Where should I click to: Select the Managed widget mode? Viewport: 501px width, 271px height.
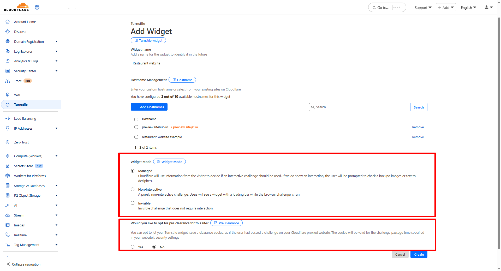click(133, 171)
